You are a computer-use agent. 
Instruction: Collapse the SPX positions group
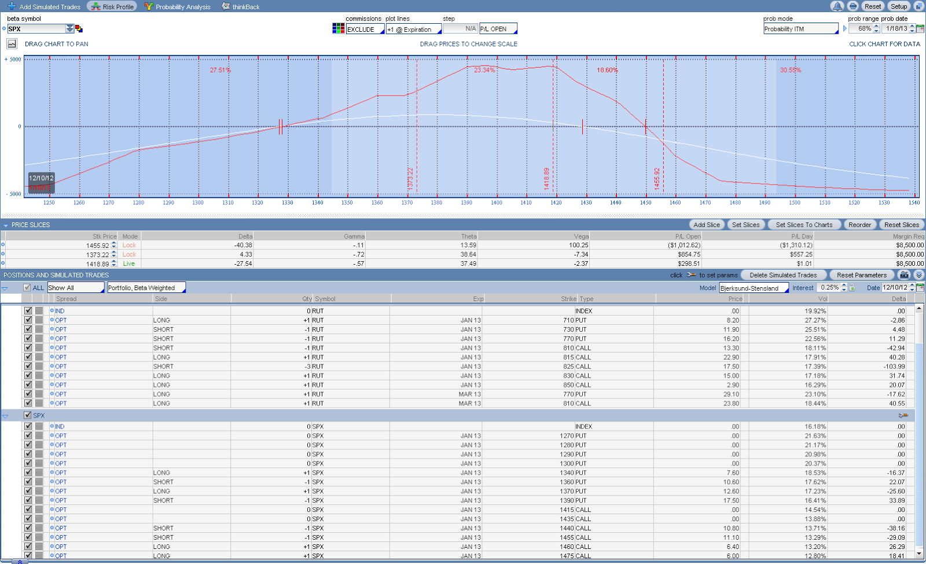[5, 416]
